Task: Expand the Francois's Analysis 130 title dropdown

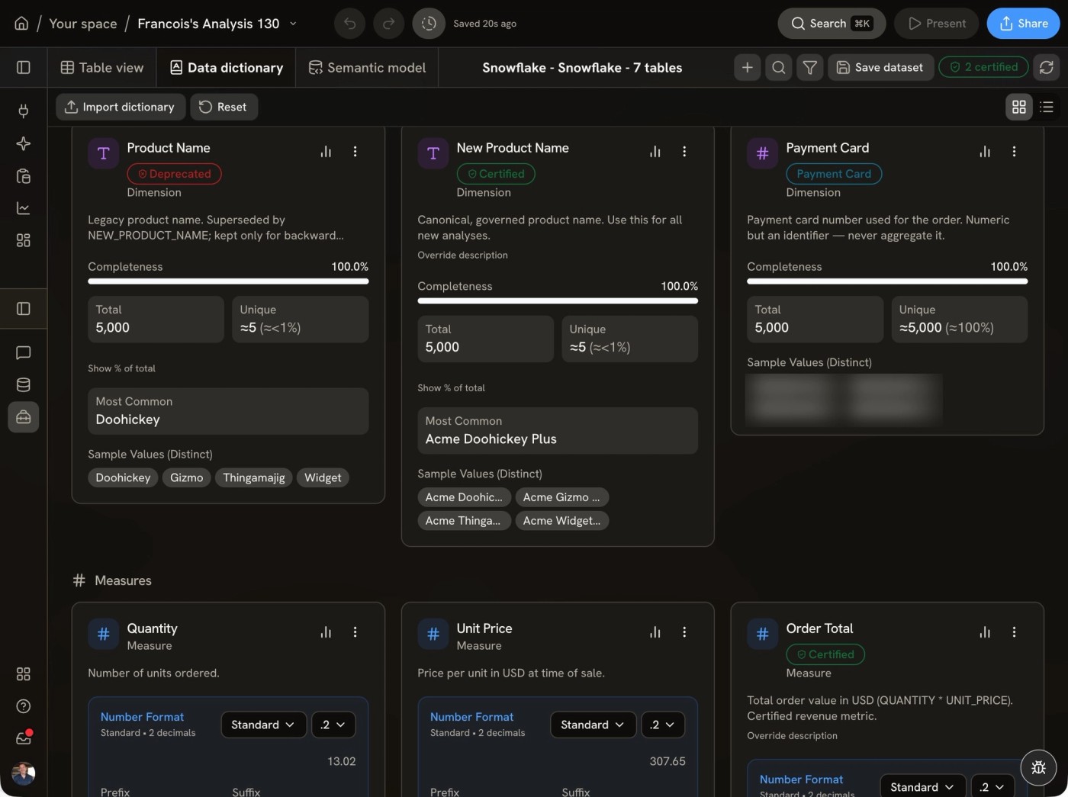Action: tap(293, 24)
